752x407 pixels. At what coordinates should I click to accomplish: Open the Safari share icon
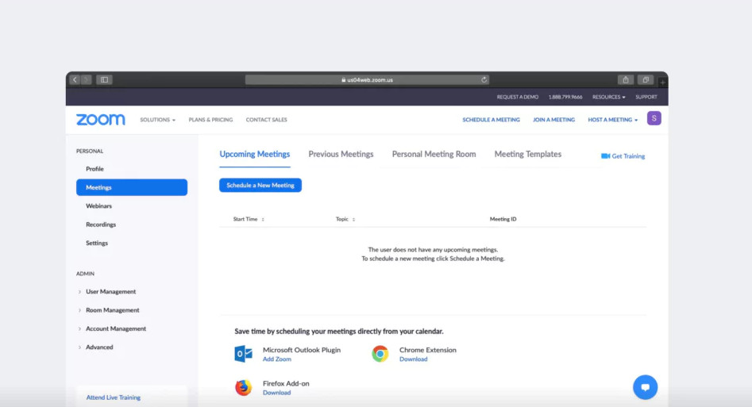pos(626,80)
